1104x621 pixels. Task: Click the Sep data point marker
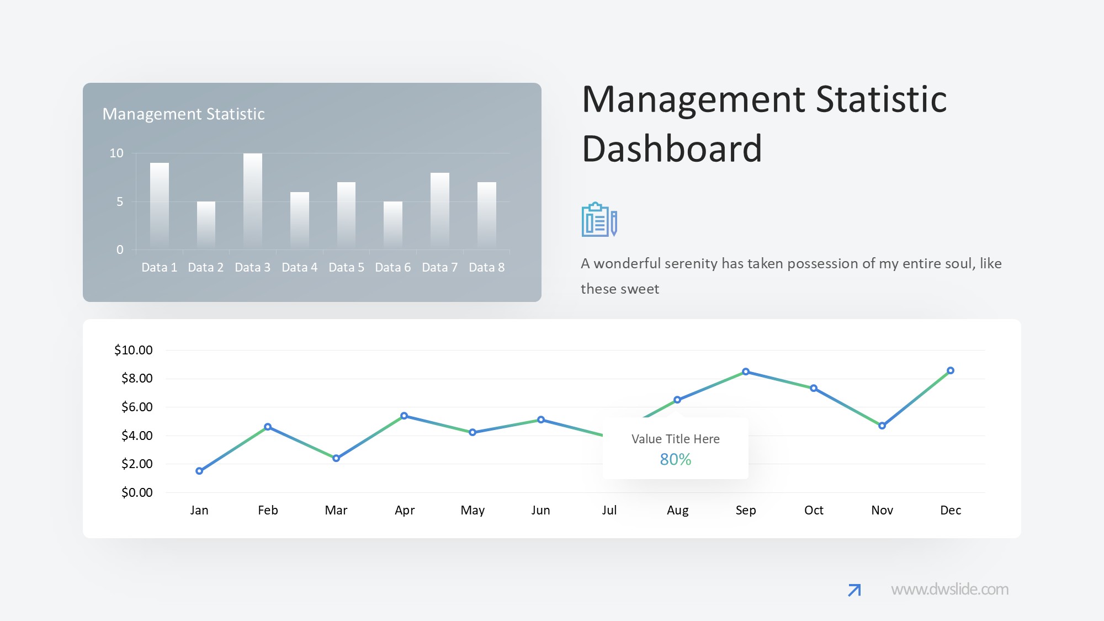point(746,371)
